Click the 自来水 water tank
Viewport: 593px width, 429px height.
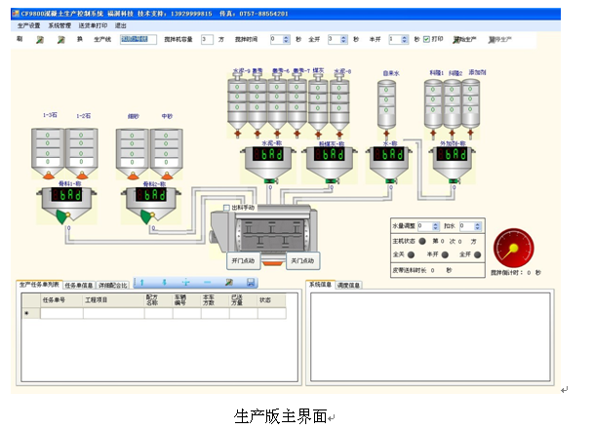pos(386,107)
